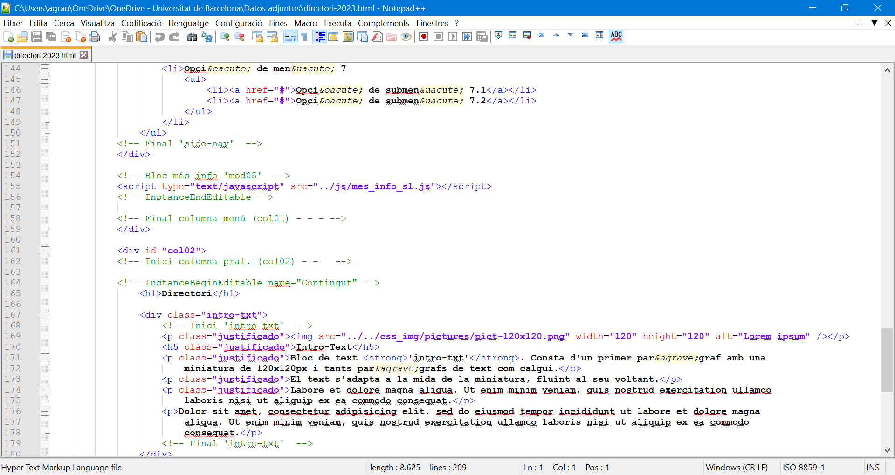Toggle the ABC spell check button

(x=616, y=36)
